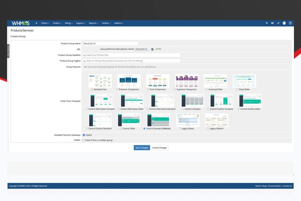Screen dimensions: 301x201
Task: Copy the product group URL
Action: click(153, 49)
